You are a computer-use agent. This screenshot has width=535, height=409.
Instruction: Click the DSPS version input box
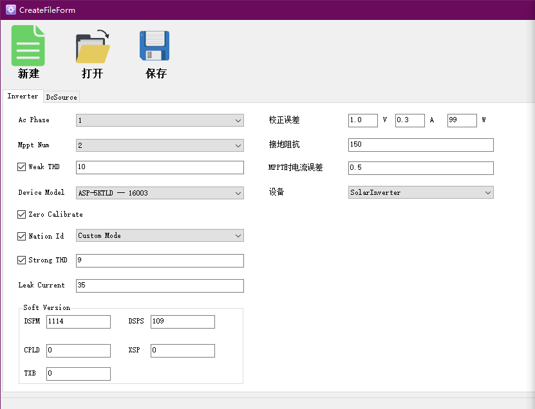click(182, 322)
